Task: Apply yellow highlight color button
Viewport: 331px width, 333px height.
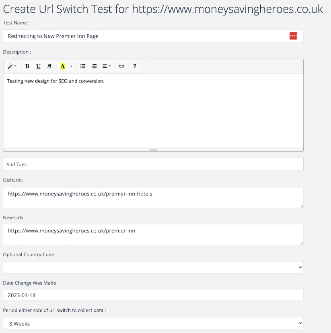Action: point(63,66)
